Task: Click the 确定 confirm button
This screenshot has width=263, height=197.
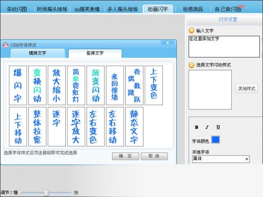Action: [x=125, y=156]
